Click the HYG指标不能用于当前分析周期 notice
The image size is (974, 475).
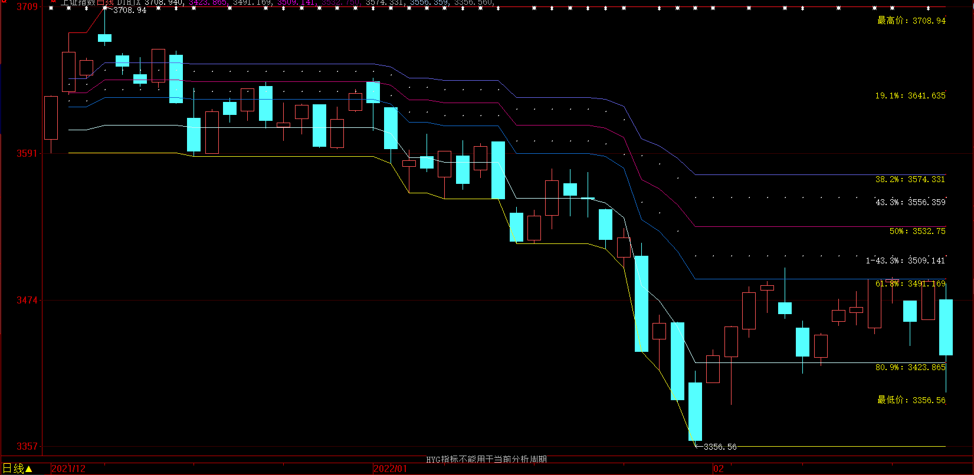pos(487,459)
